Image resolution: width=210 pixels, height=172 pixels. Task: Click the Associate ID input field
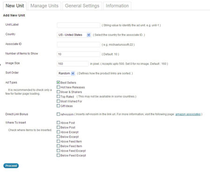click(78, 45)
